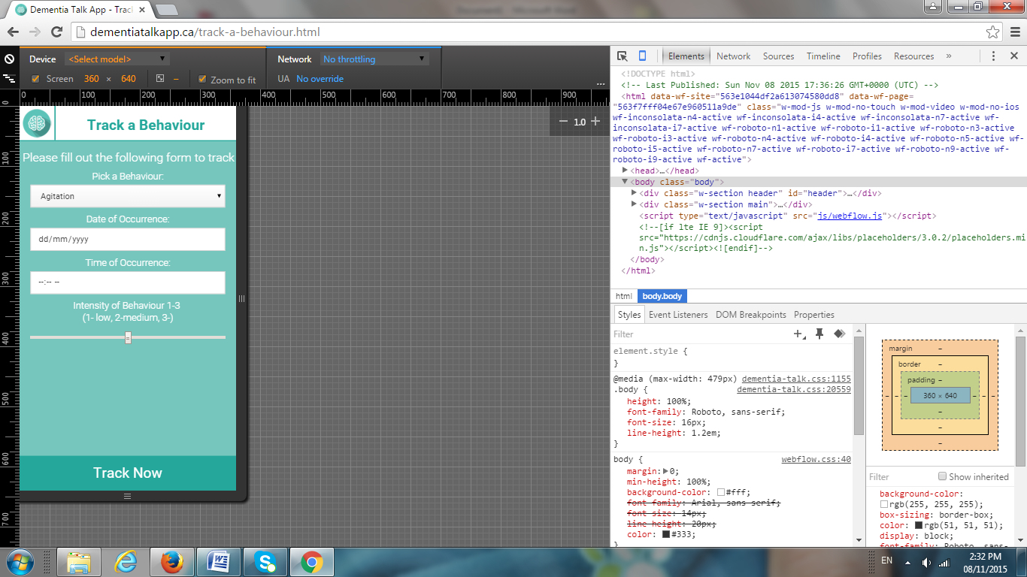
Task: Click the reset emulation overrides icon
Action: tap(9, 59)
